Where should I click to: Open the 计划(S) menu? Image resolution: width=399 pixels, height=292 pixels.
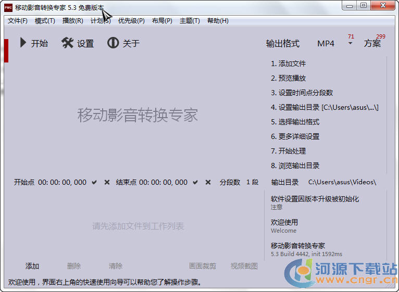101,21
